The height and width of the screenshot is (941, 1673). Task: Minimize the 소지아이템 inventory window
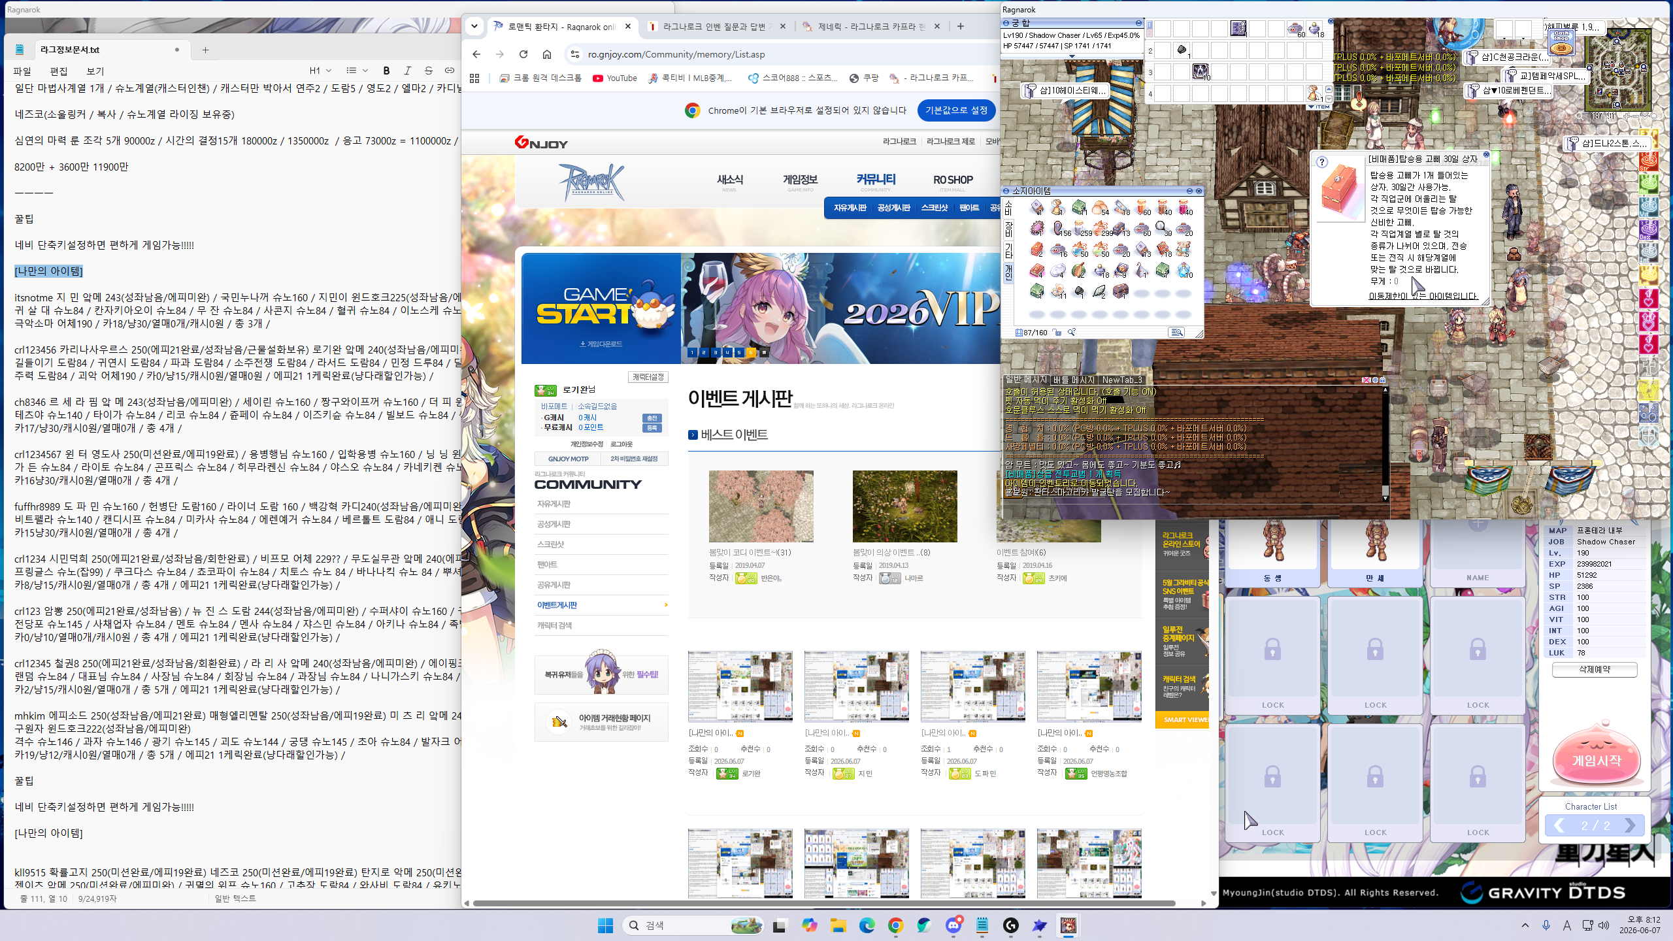1189,191
